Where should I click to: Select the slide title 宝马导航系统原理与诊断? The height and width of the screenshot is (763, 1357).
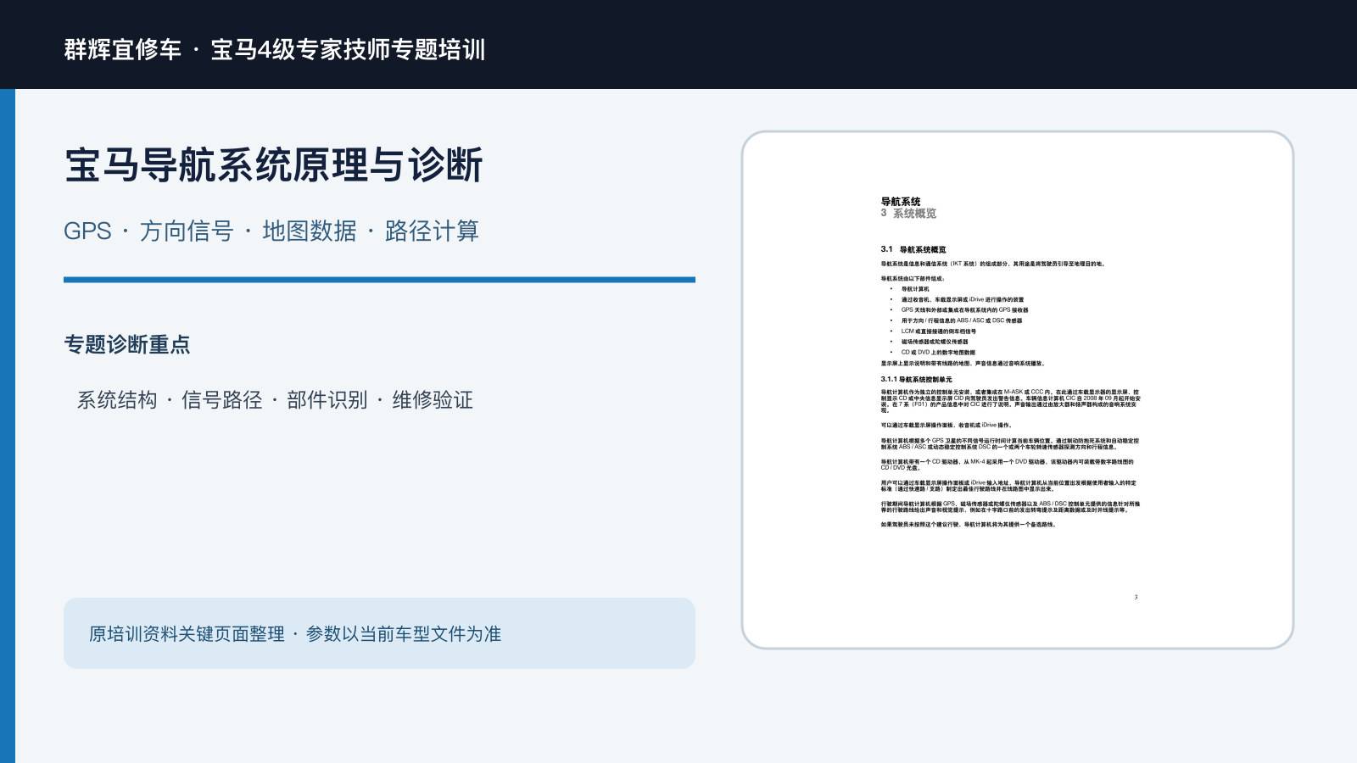[274, 164]
